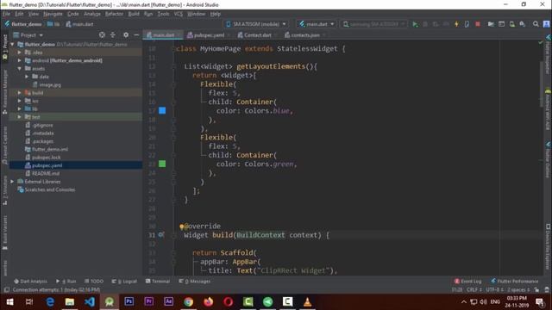Click the lib breadcrumb in navigation bar
The height and width of the screenshot is (310, 552).
tap(53, 24)
